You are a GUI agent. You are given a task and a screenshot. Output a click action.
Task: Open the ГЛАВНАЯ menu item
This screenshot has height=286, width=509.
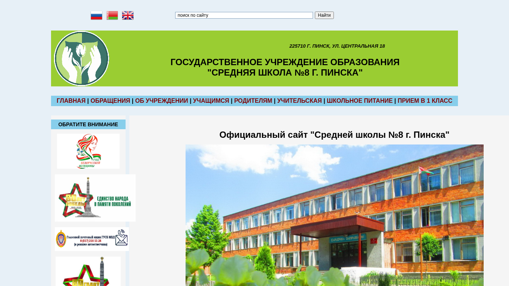71,101
